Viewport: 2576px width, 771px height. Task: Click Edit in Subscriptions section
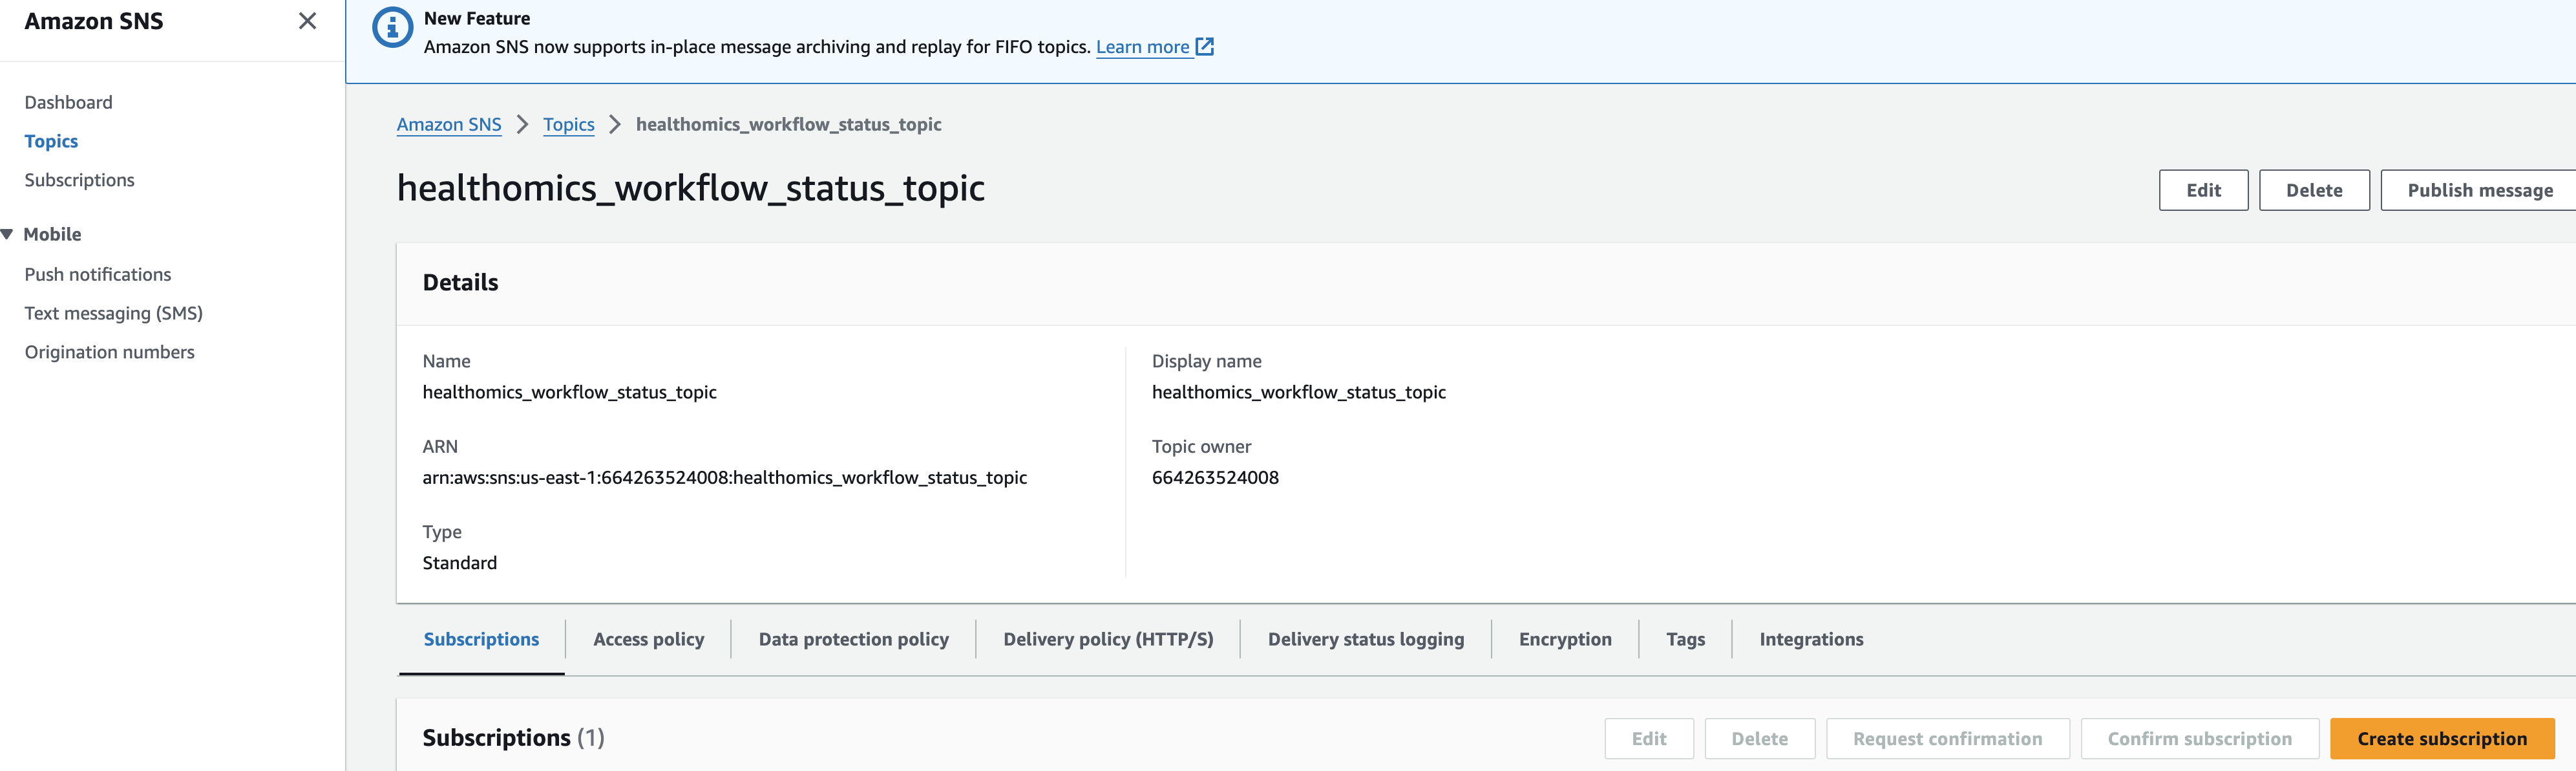[x=1649, y=739]
